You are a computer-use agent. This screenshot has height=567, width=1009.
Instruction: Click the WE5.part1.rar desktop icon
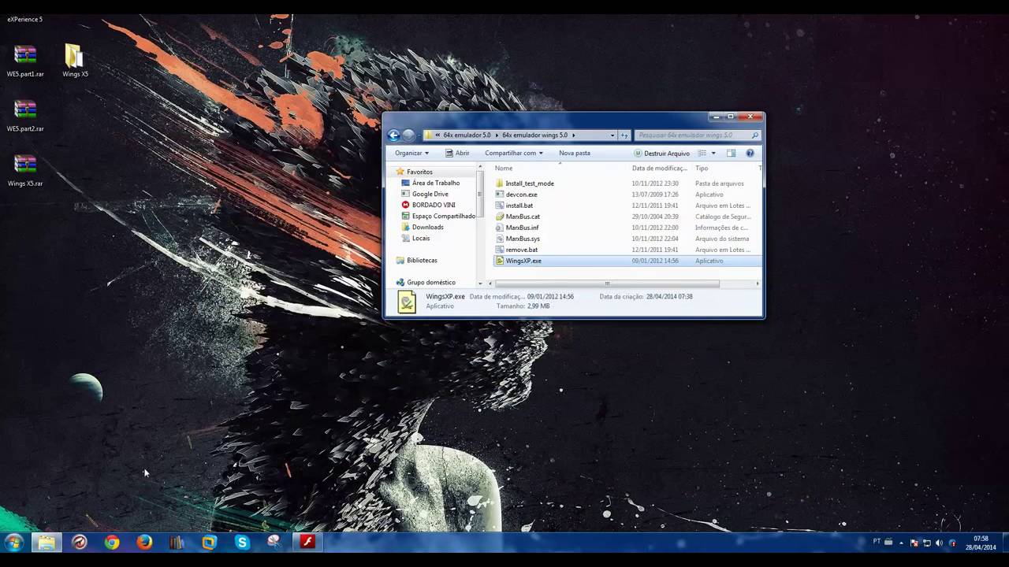pos(25,61)
